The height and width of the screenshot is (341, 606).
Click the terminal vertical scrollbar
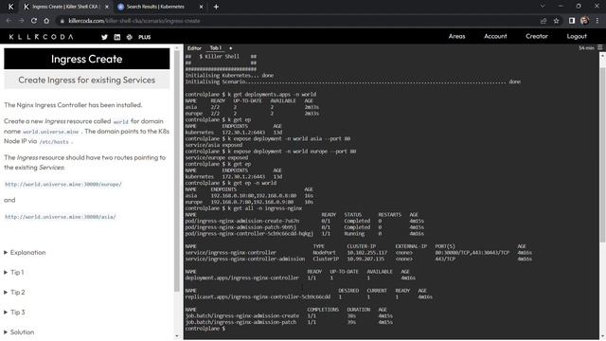tap(602, 154)
